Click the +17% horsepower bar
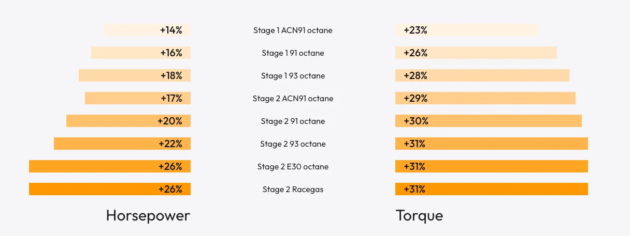The image size is (630, 236). [x=138, y=98]
